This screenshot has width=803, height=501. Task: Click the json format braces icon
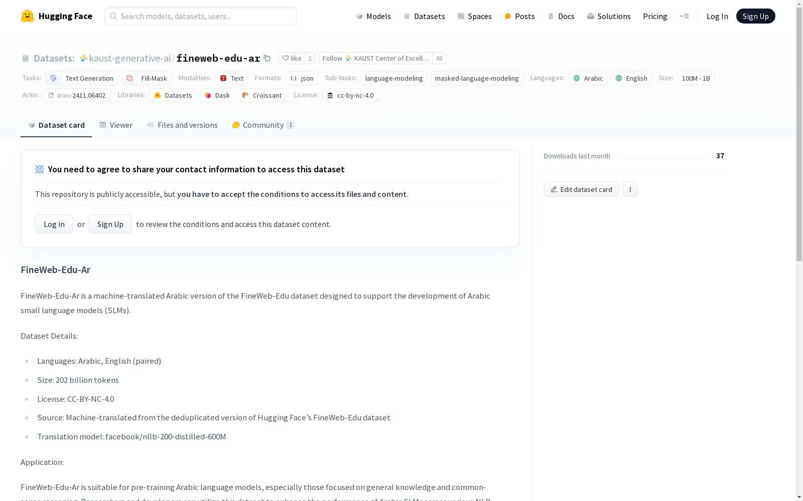click(294, 78)
